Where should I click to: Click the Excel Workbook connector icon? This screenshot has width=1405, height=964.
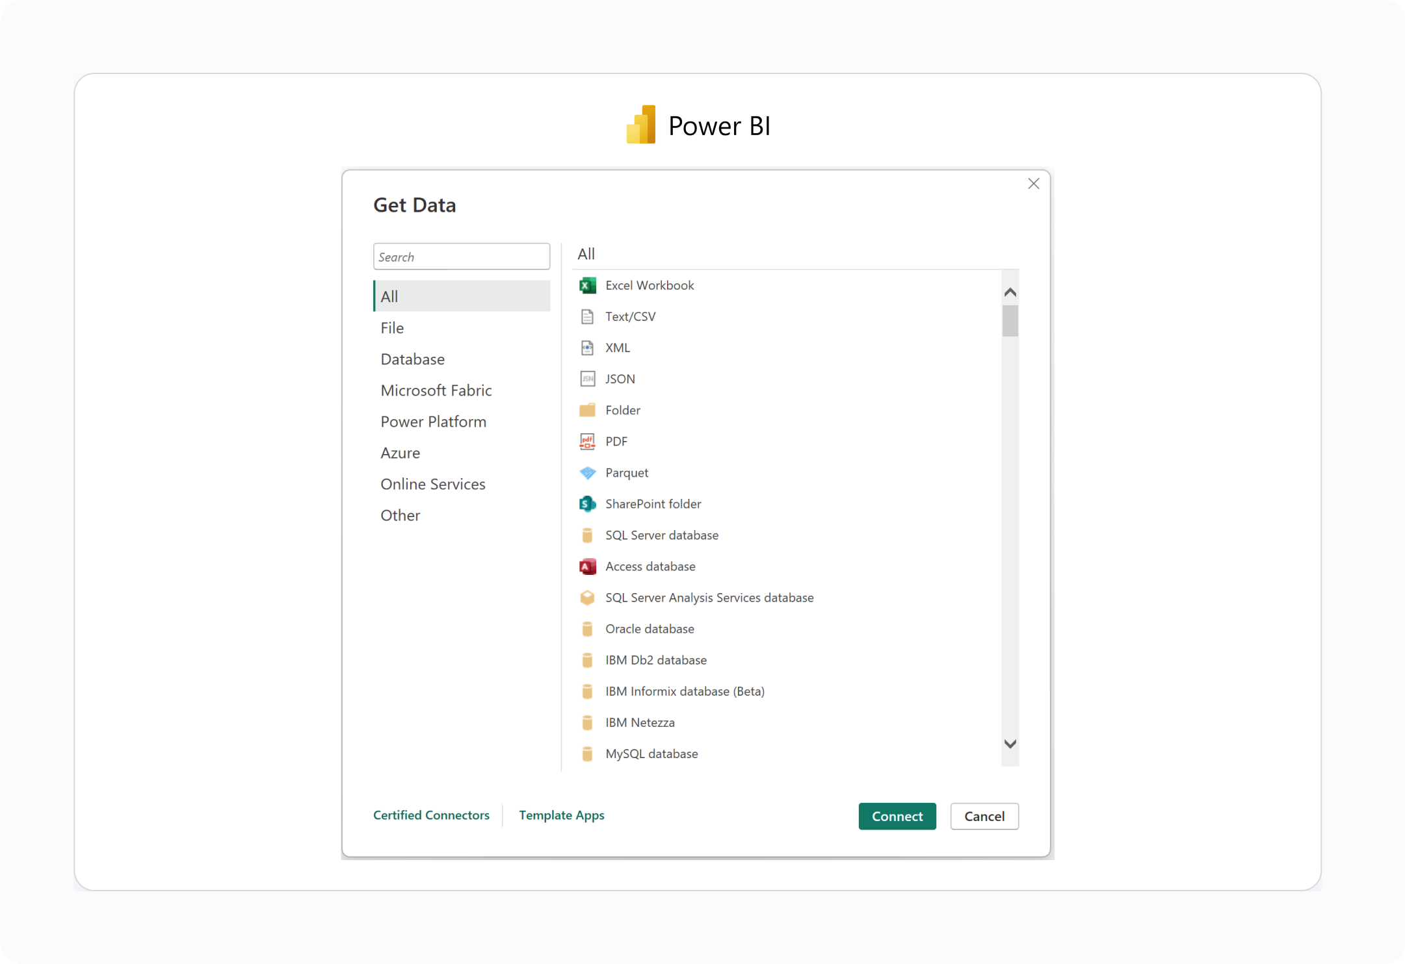[587, 285]
